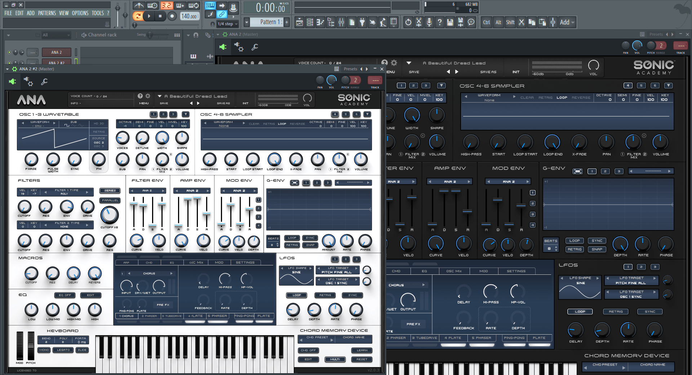Screen dimensions: 692x375
Task: Click the 140.000 tempo field
Action: pyautogui.click(x=190, y=16)
